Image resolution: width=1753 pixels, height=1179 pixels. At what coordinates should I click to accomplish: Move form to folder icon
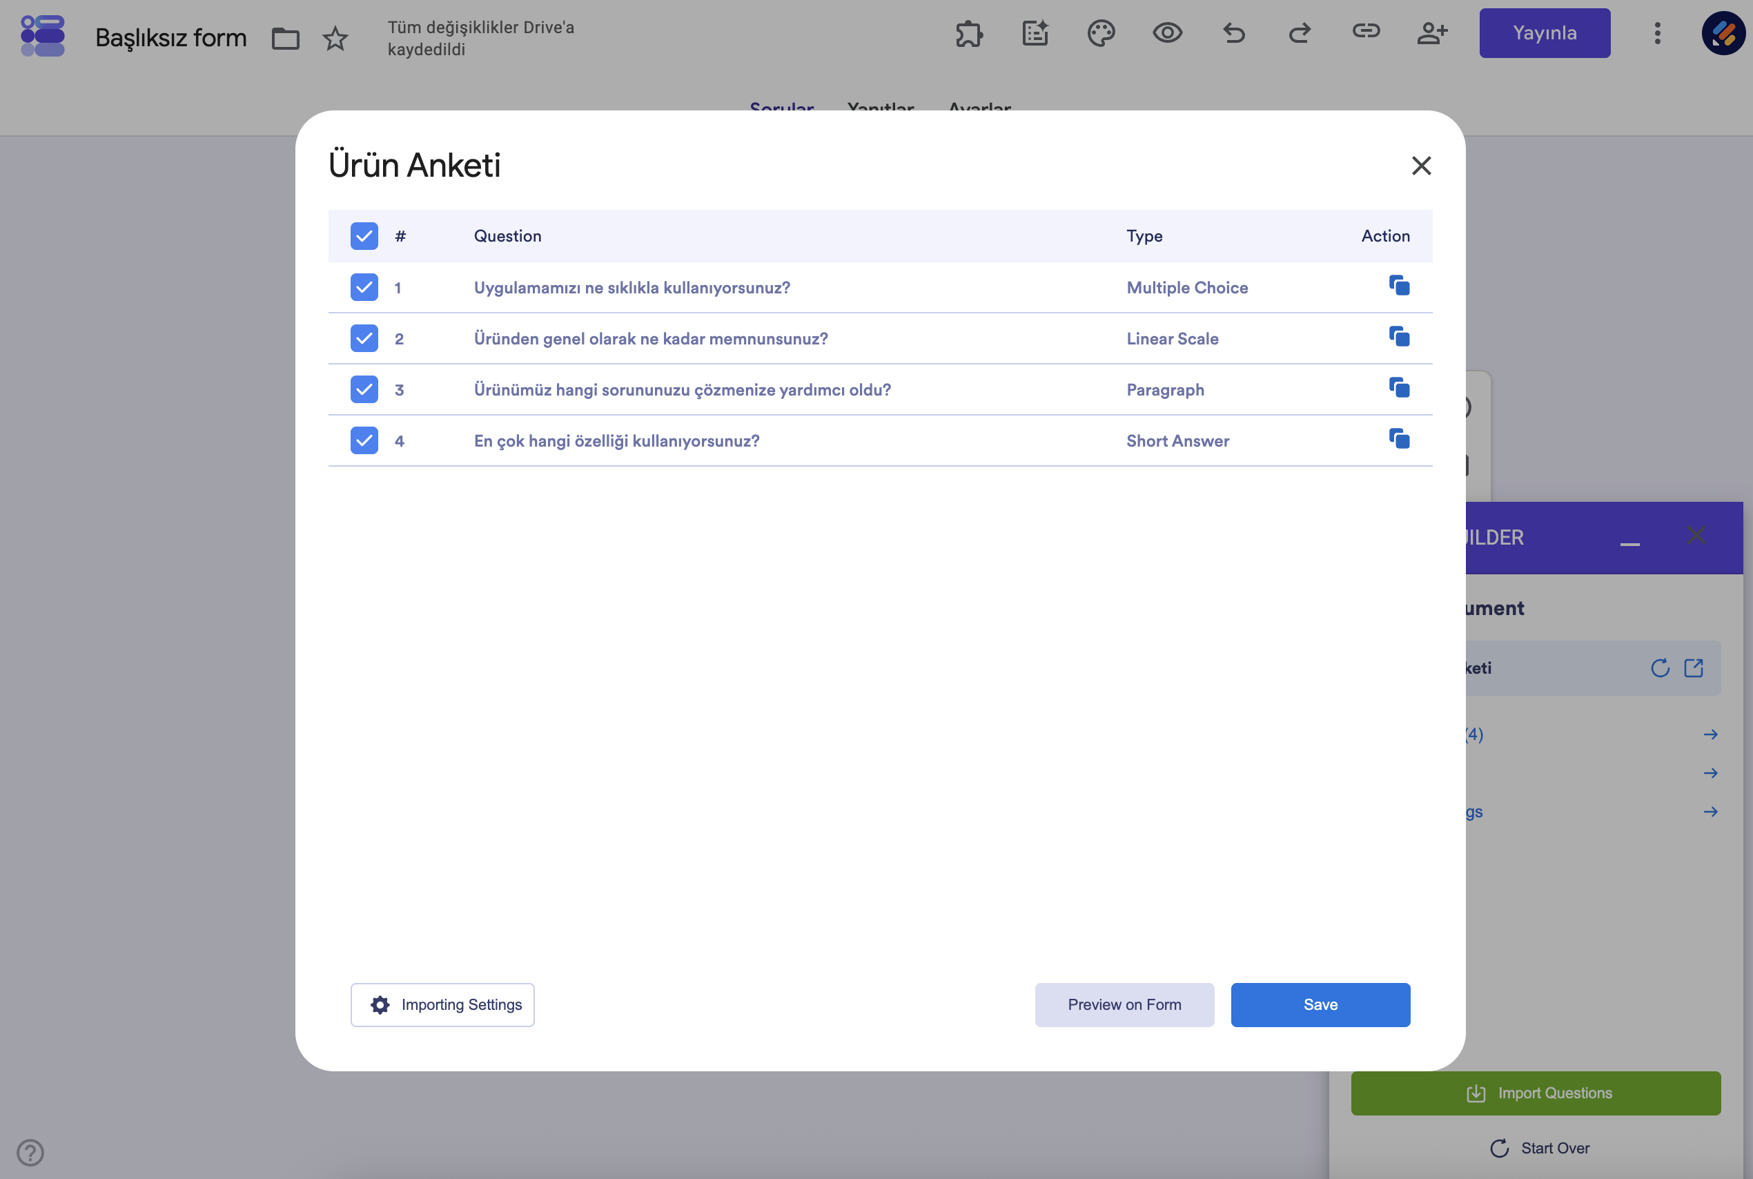pyautogui.click(x=285, y=37)
